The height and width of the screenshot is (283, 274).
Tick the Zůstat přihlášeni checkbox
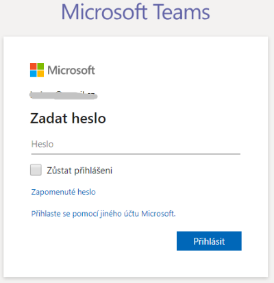coord(36,170)
